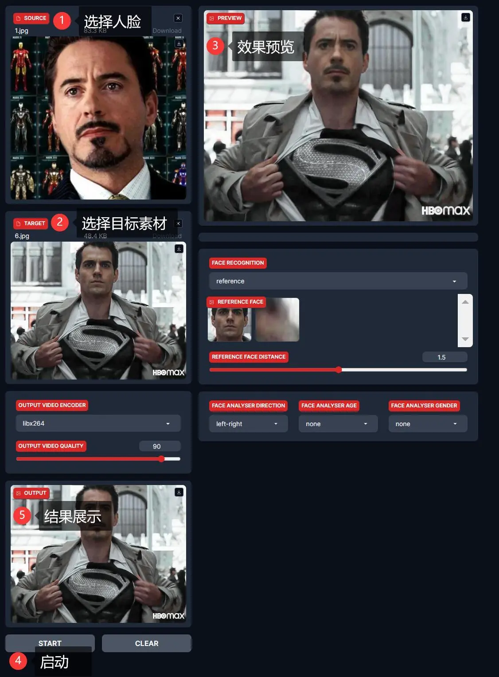
Task: Click download icon on preview image
Action: [465, 17]
